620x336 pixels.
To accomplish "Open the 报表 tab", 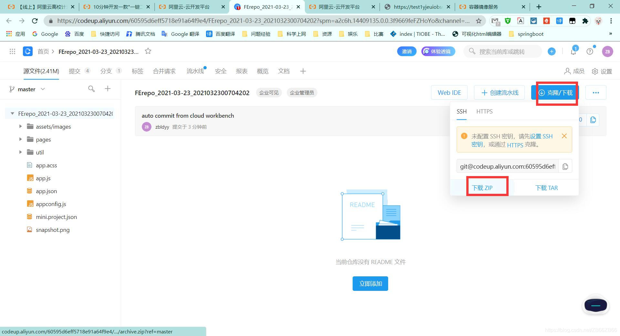I will pyautogui.click(x=242, y=71).
